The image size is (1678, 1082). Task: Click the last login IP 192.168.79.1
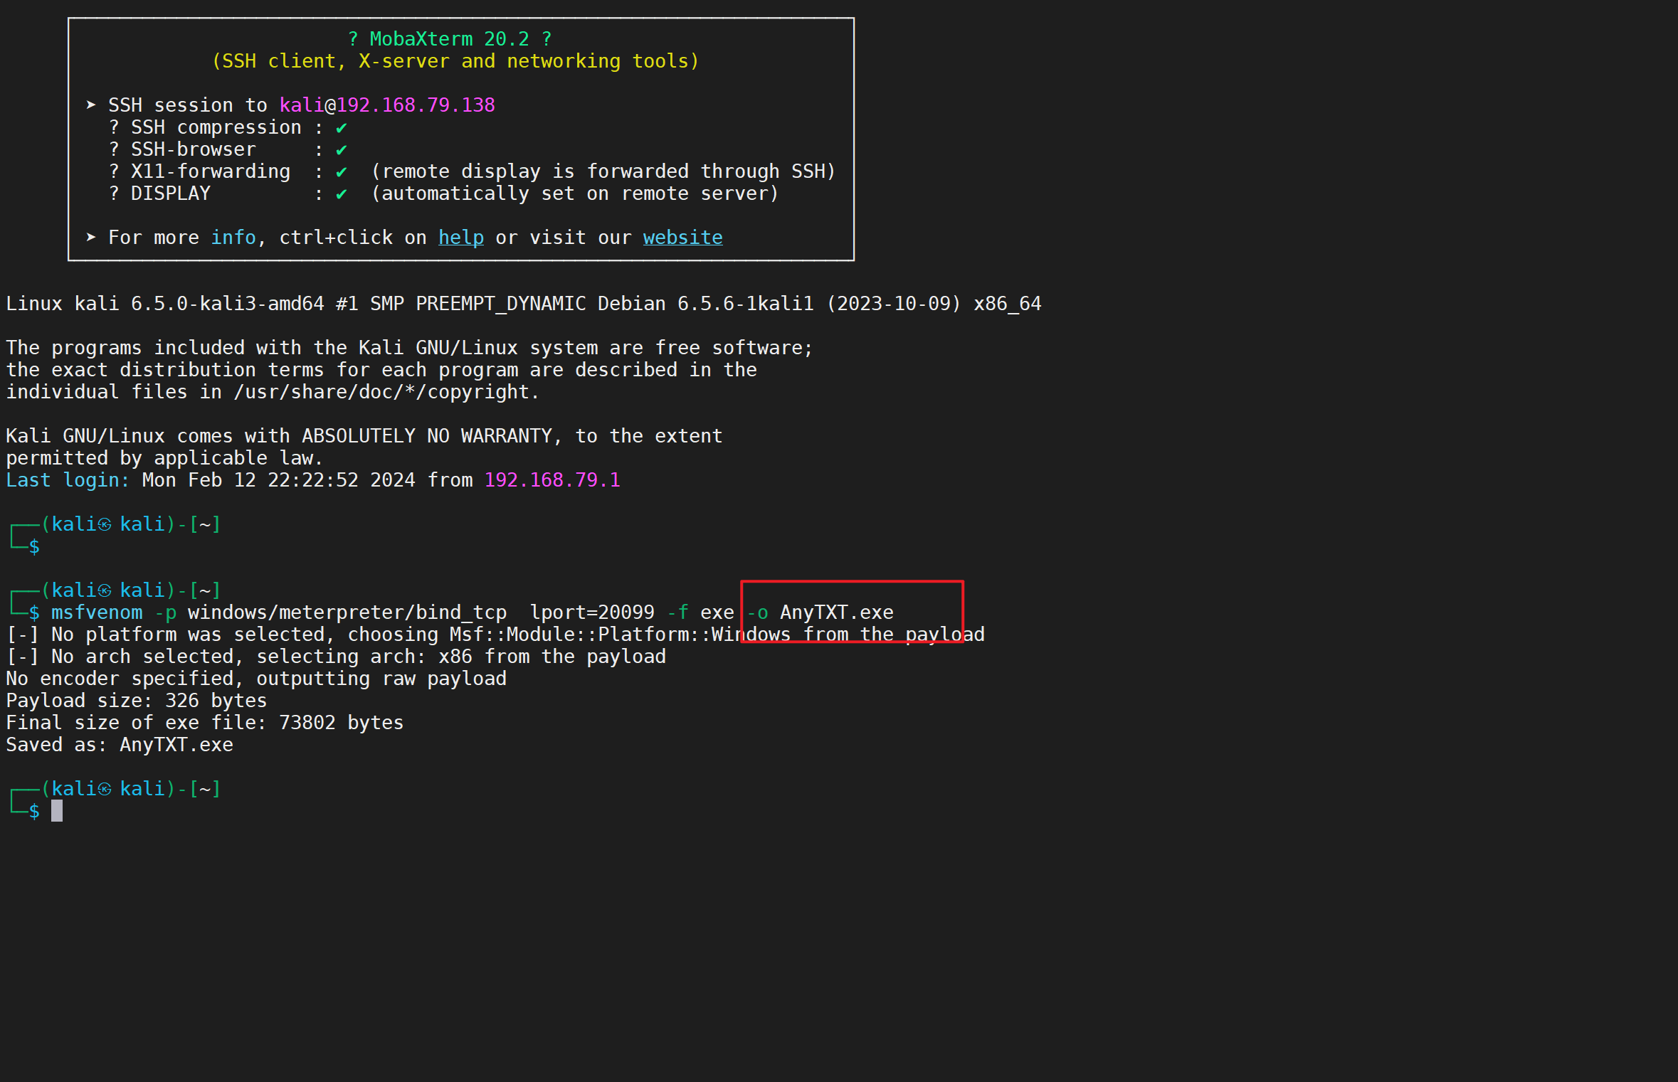[x=552, y=480]
